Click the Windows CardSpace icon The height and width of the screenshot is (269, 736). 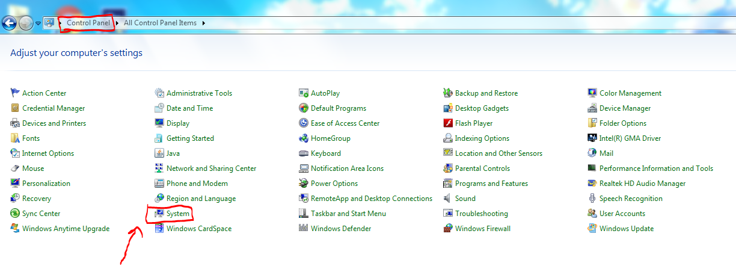[159, 228]
